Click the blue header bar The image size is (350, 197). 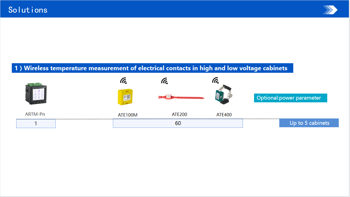(x=175, y=9)
